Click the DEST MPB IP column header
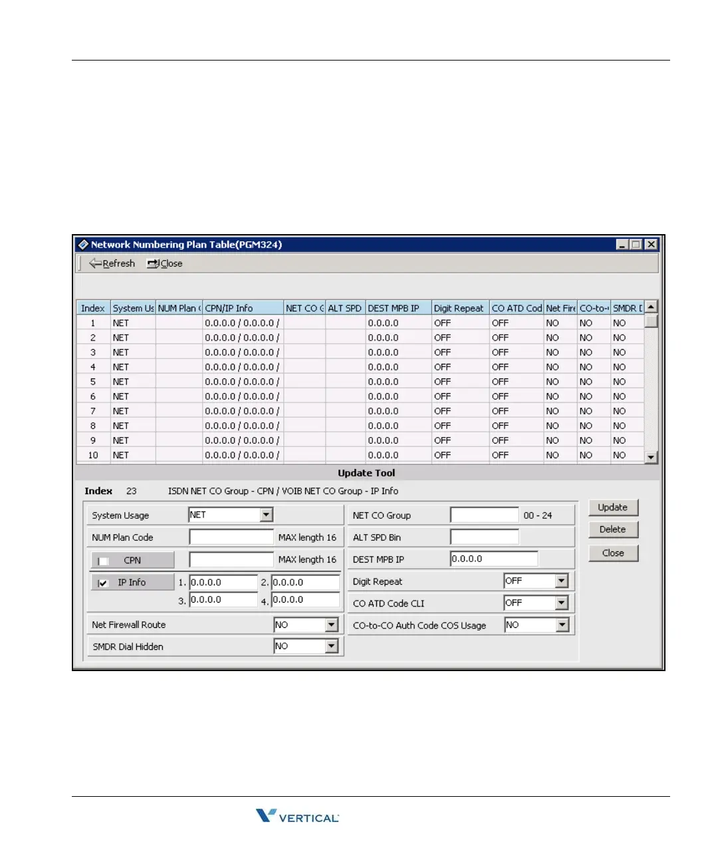This screenshot has height=862, width=718. (398, 308)
